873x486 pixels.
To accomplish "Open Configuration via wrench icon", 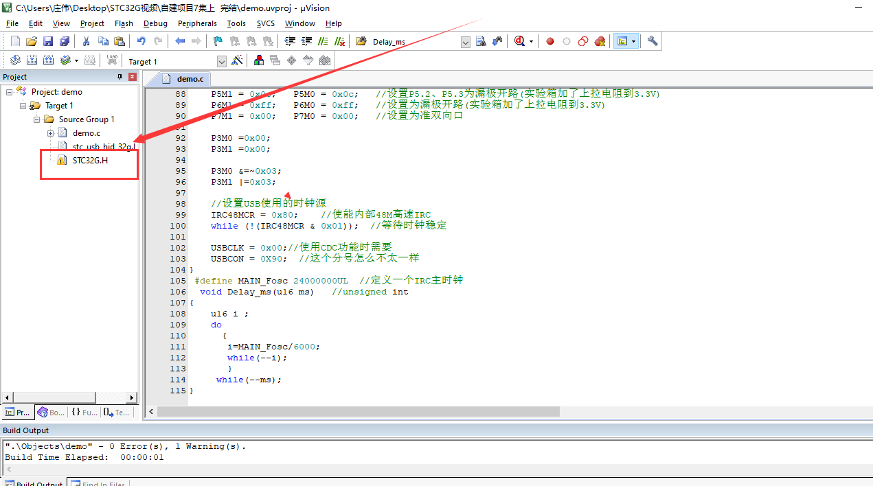I will click(x=653, y=41).
